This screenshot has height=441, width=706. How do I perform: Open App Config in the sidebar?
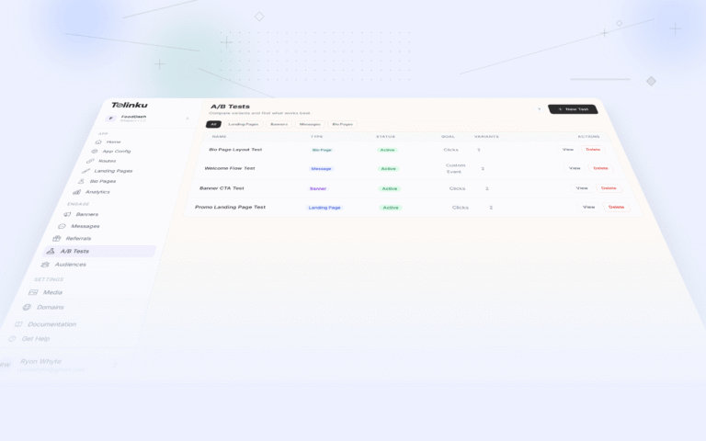[116, 152]
